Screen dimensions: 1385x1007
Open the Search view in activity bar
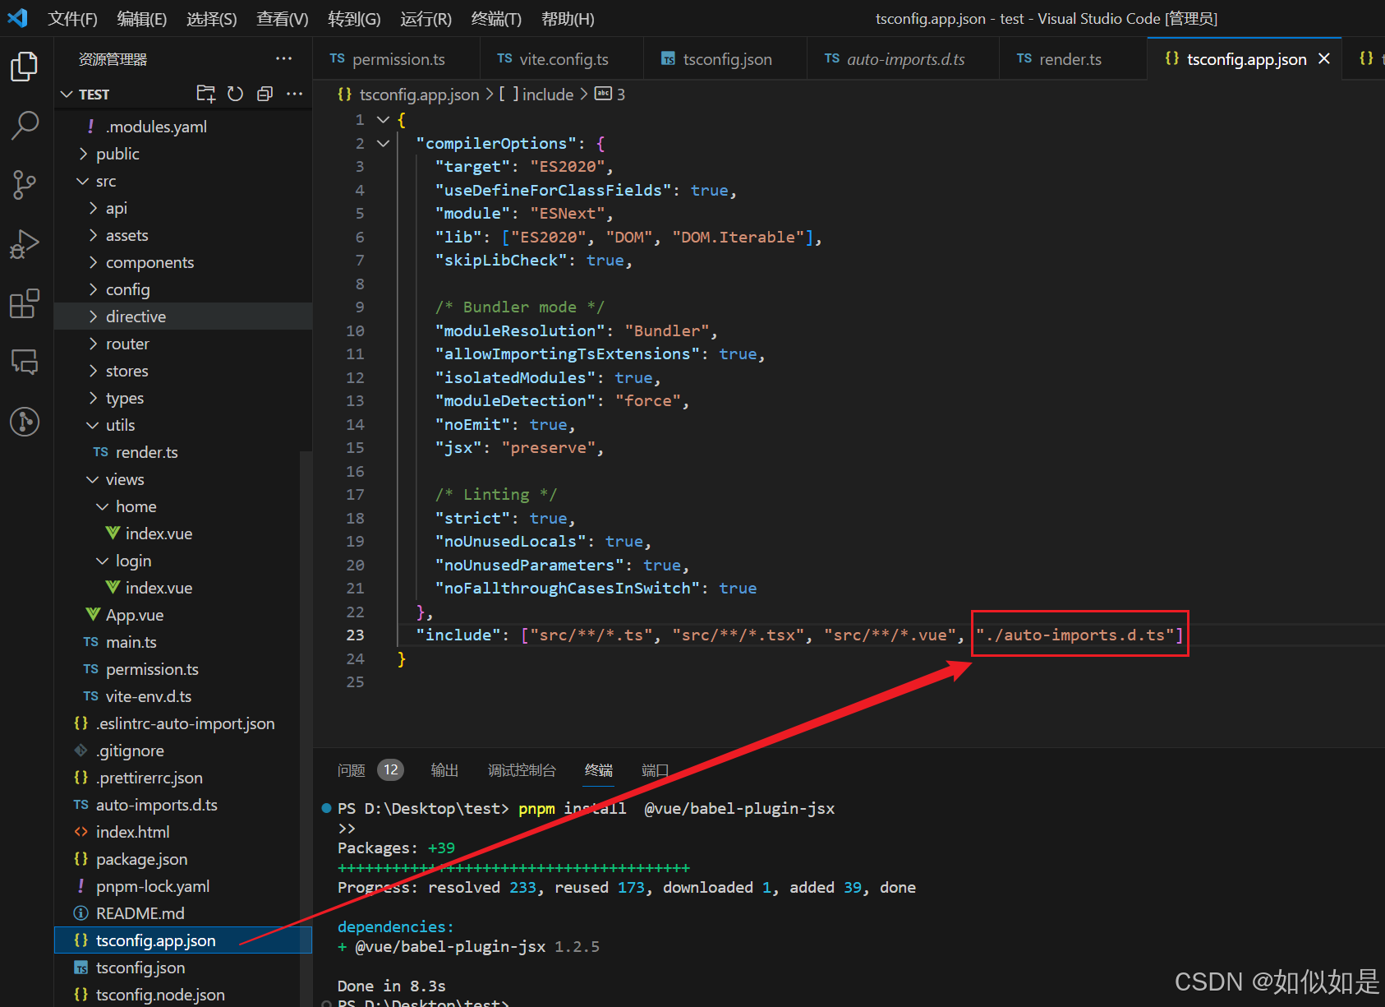coord(25,126)
